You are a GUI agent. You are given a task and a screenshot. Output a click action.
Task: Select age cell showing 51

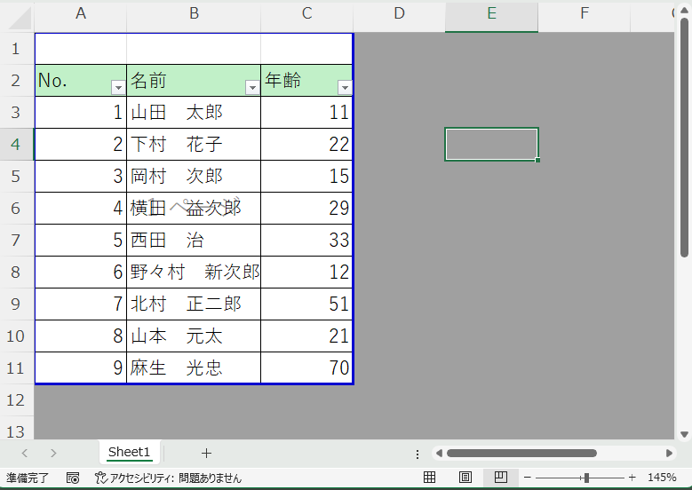[306, 304]
